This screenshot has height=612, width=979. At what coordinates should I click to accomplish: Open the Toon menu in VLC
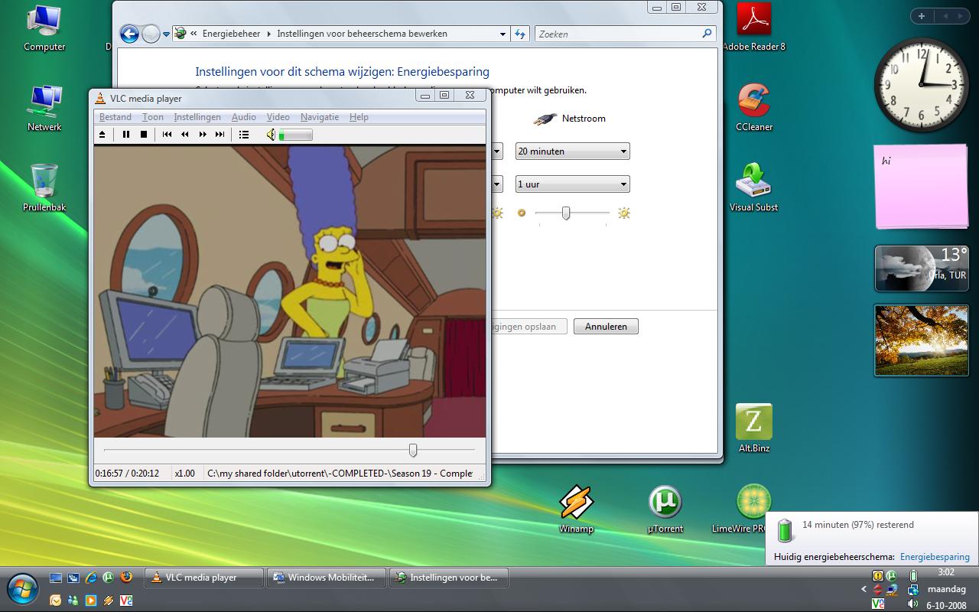(x=153, y=117)
